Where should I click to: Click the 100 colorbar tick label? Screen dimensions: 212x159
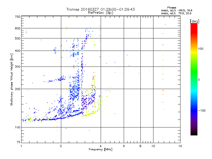(x=201, y=49)
